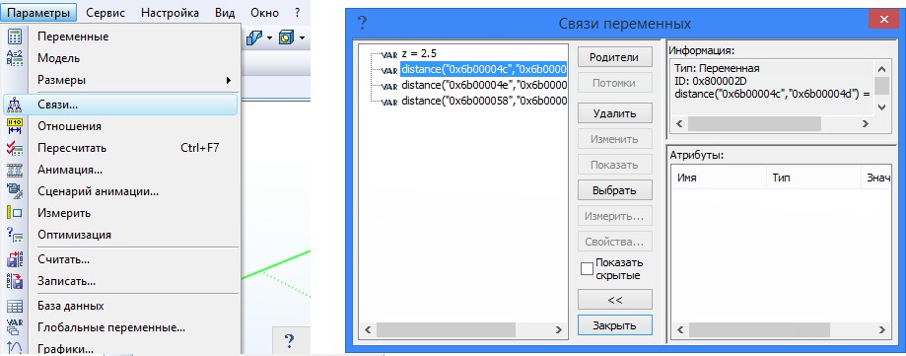The width and height of the screenshot is (906, 356).
Task: Collapse dialog with the << button
Action: 615,300
